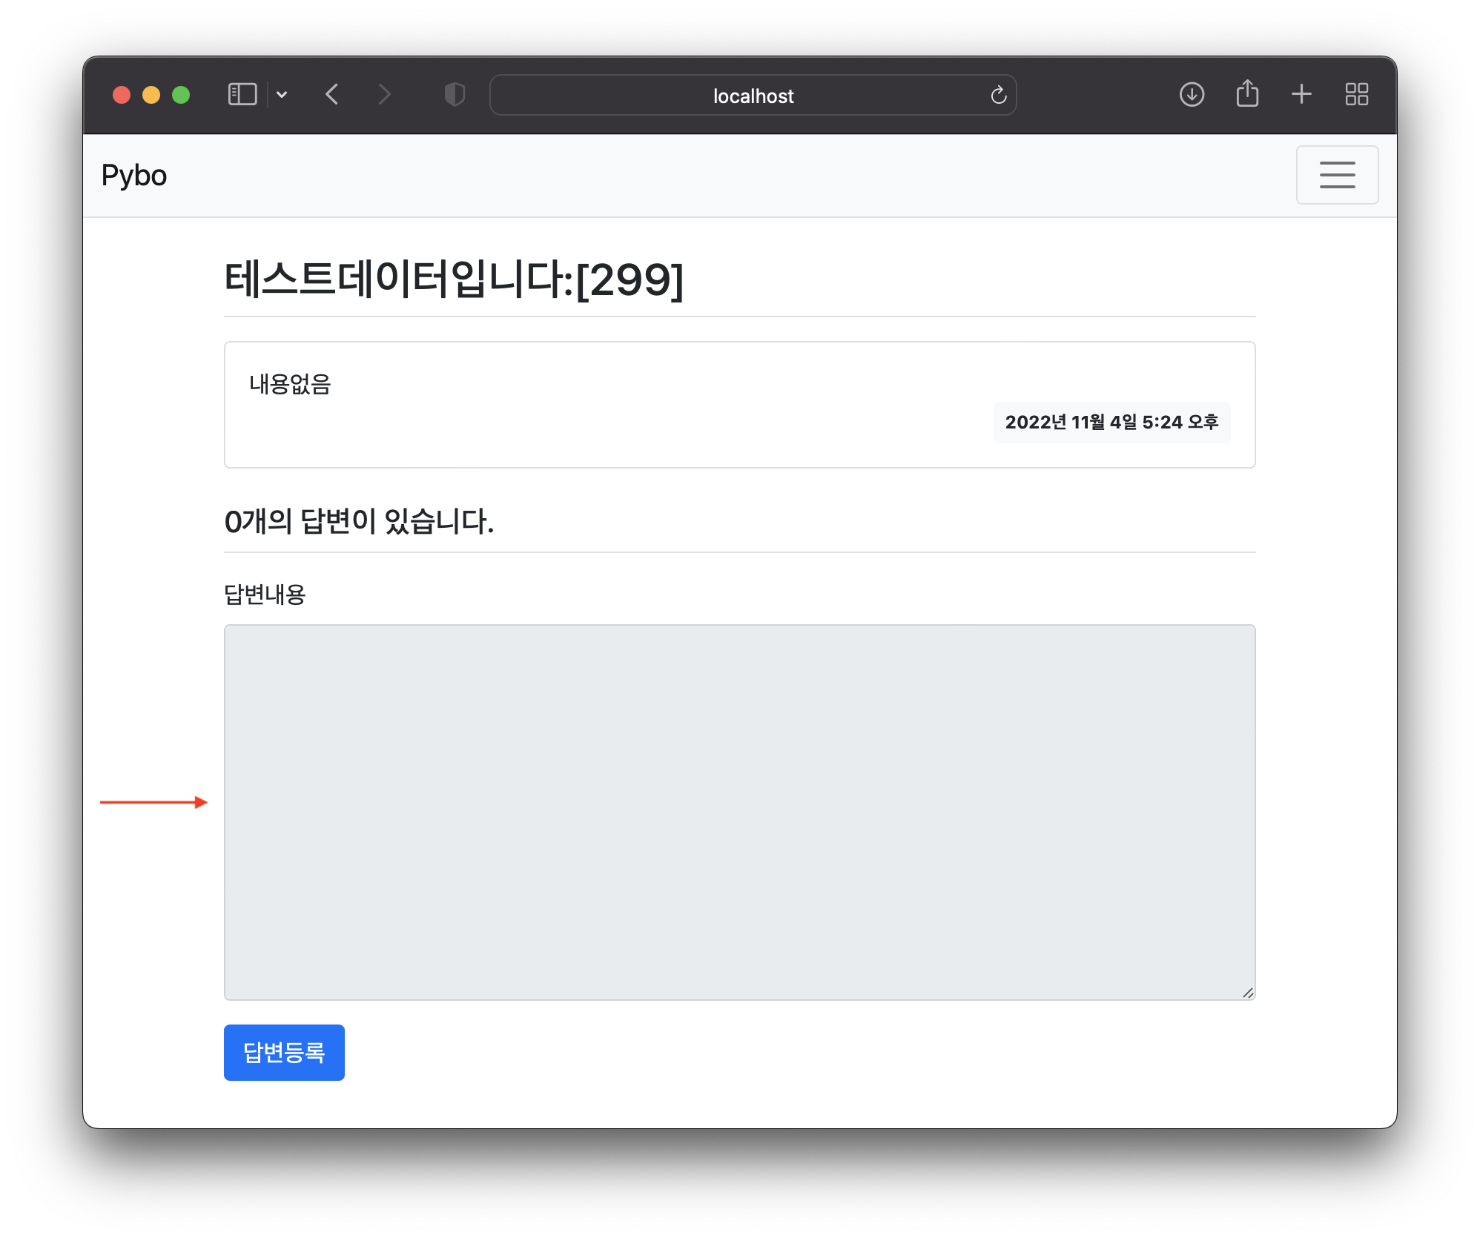Enter full screen with green button
Viewport: 1480px width, 1238px height.
pyautogui.click(x=181, y=95)
